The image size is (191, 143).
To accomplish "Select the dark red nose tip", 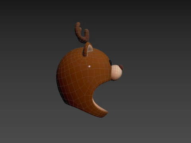I will 121,68.
